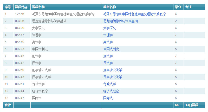Image resolution: width=208 pixels, height=112 pixels.
Task: Click the 经济法概论 textbook link
Action: [111, 91]
